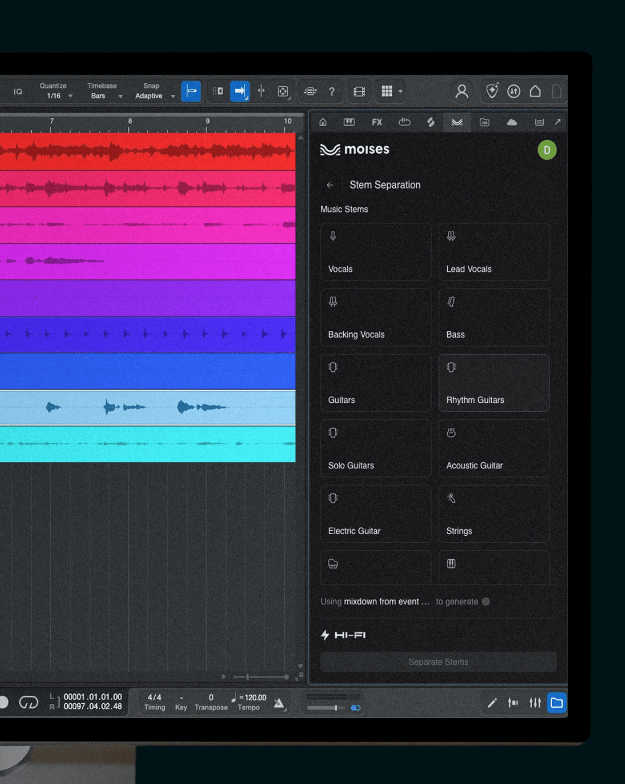625x784 pixels.
Task: Click the 4/4 Timing signature field
Action: [x=154, y=702]
